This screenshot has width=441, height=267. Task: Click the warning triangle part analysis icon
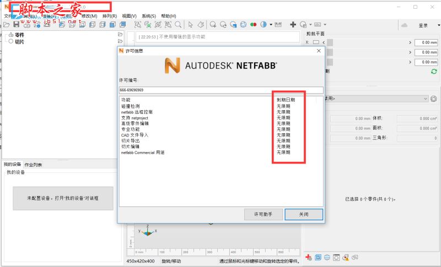(x=346, y=257)
